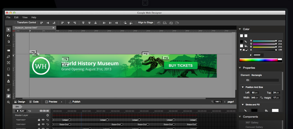Screen dimensions: 293x129
Task: Collapse the Components panel
Action: 240,117
